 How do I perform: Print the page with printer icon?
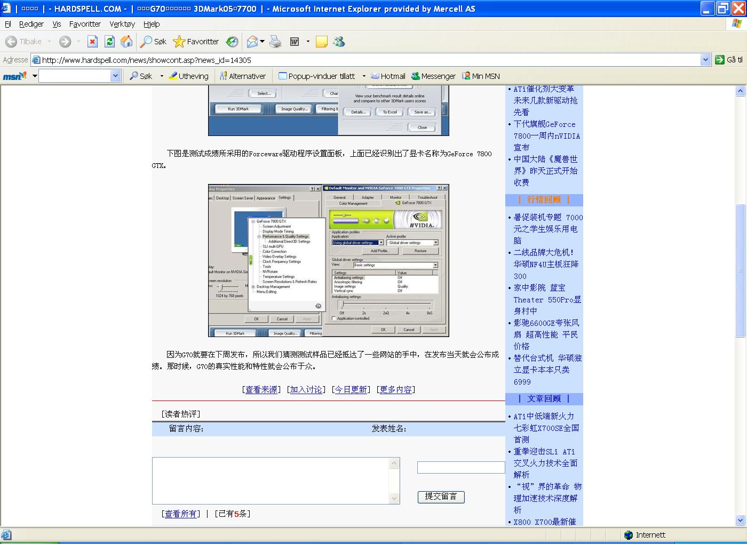[x=275, y=42]
